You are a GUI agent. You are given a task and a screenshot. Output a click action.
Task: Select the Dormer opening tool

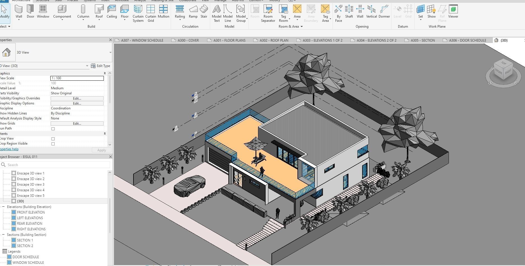tap(384, 12)
